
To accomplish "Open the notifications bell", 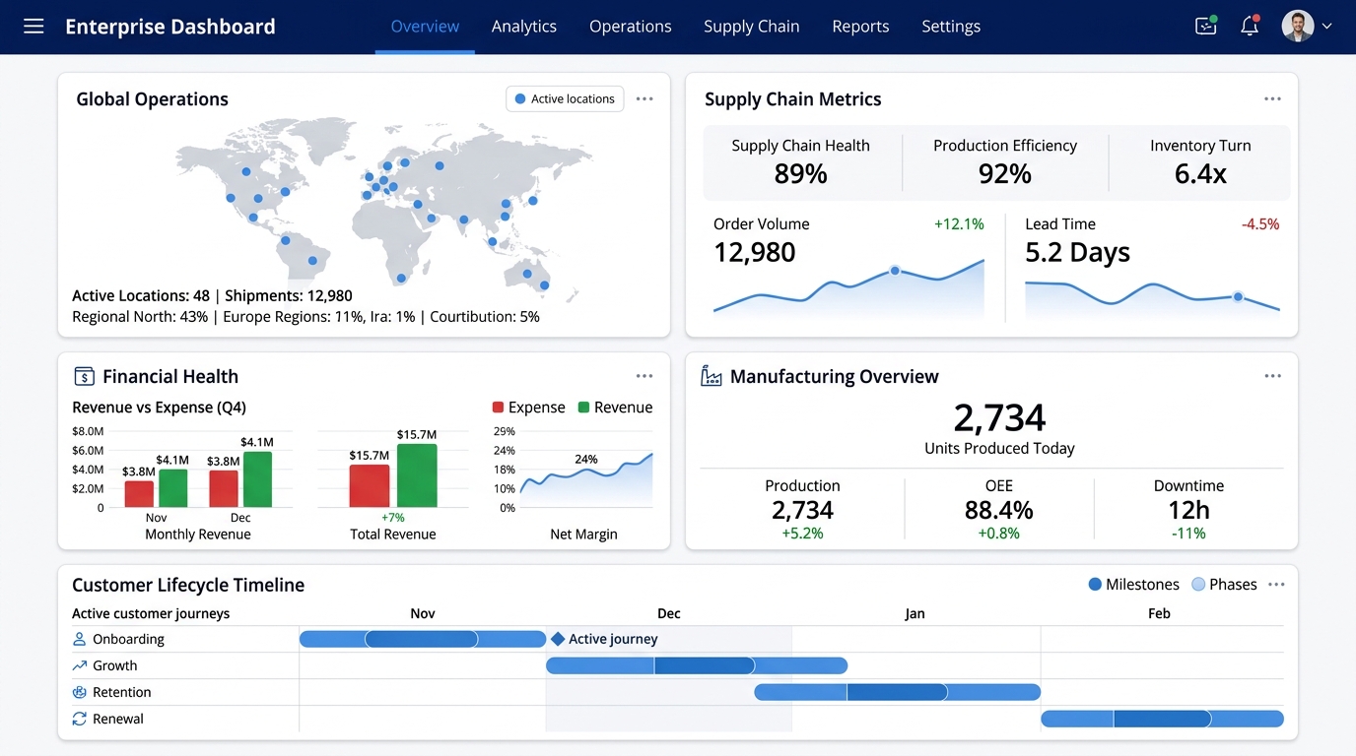I will click(1250, 27).
